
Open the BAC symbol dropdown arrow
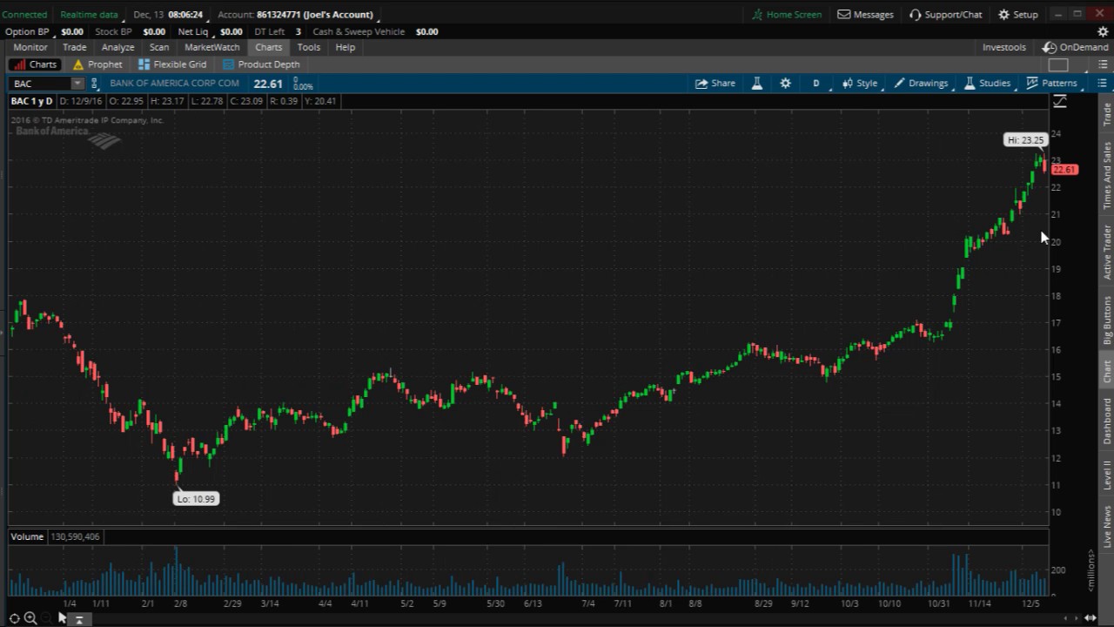point(77,84)
